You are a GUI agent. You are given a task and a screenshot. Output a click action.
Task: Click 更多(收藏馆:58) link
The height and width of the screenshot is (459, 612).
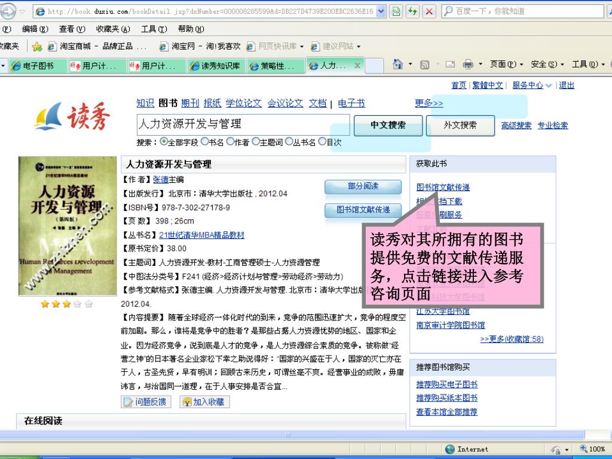pos(512,339)
